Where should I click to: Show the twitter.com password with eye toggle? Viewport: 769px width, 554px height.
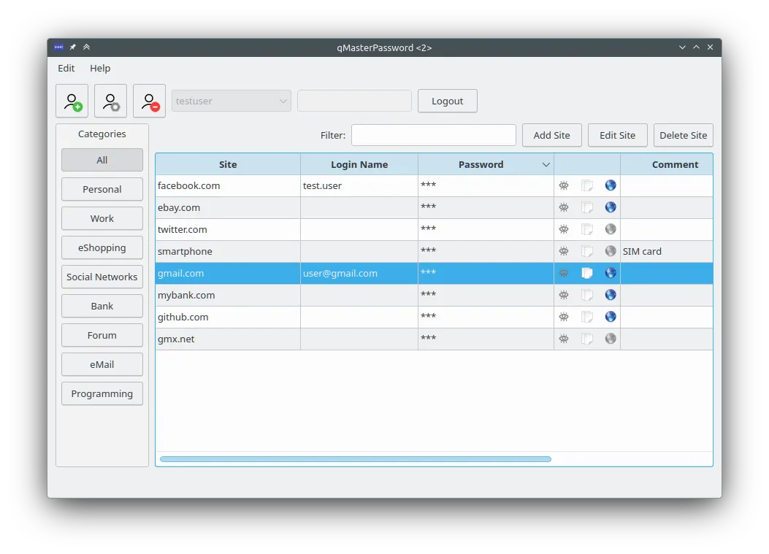564,229
